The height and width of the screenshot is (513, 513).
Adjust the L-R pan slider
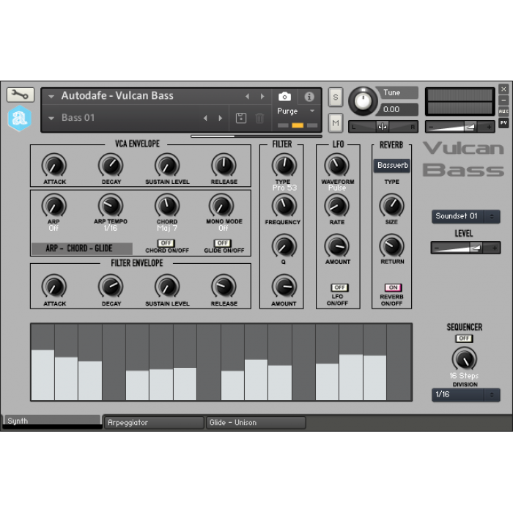coord(383,126)
